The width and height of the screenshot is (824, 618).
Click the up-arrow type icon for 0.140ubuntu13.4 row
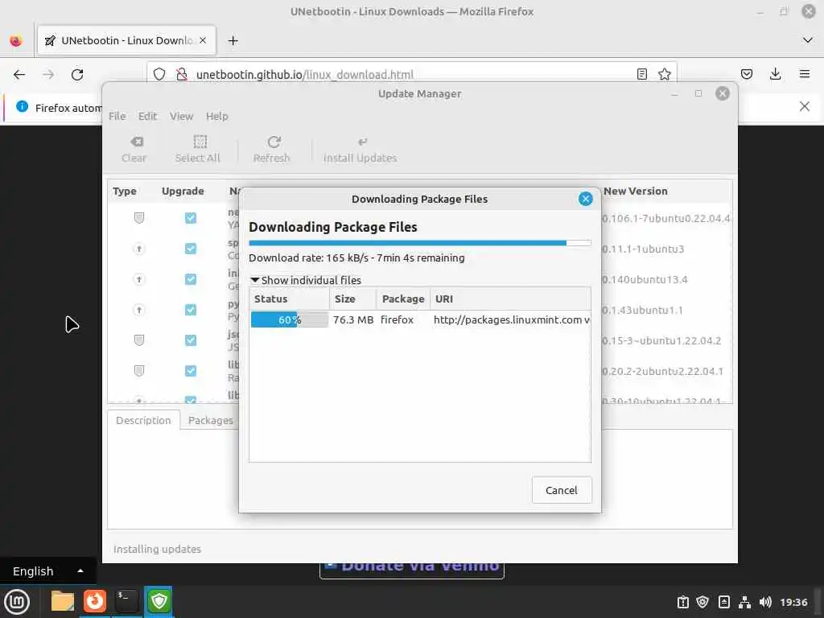138,279
